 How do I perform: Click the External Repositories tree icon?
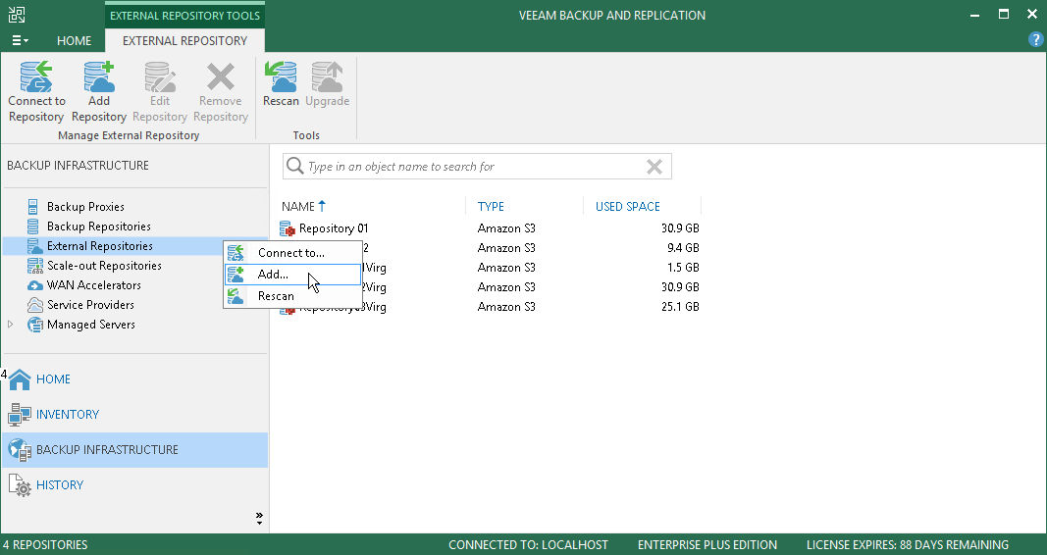pos(34,246)
